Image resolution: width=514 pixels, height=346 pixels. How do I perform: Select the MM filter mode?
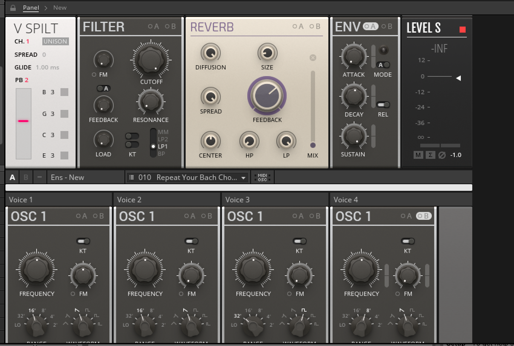[x=163, y=132]
